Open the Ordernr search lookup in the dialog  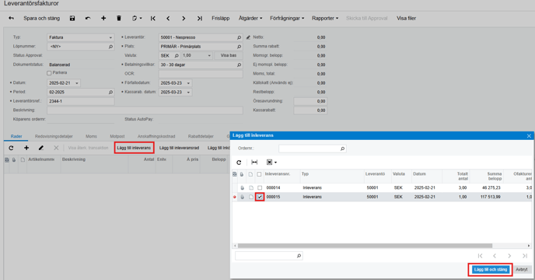click(342, 149)
